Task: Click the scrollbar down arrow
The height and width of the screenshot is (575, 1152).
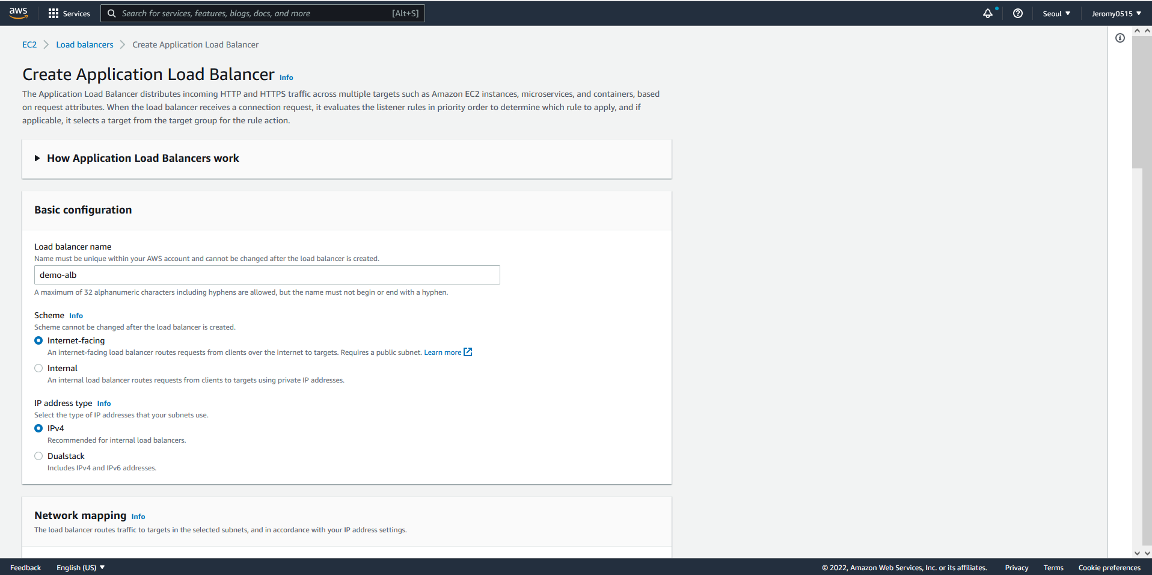Action: (x=1137, y=553)
